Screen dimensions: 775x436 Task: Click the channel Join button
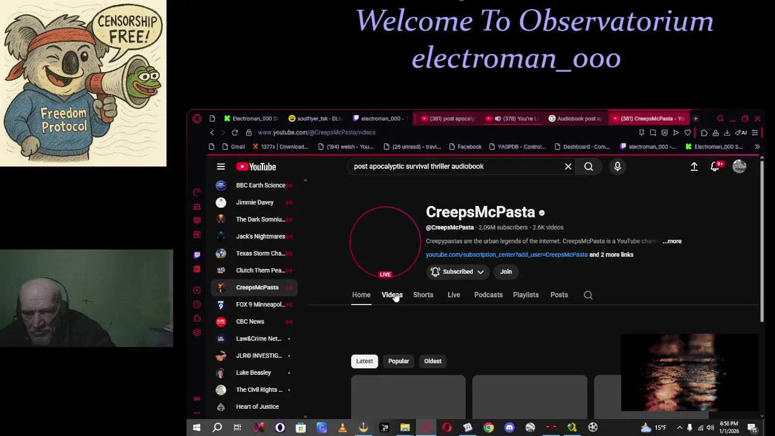pyautogui.click(x=506, y=272)
